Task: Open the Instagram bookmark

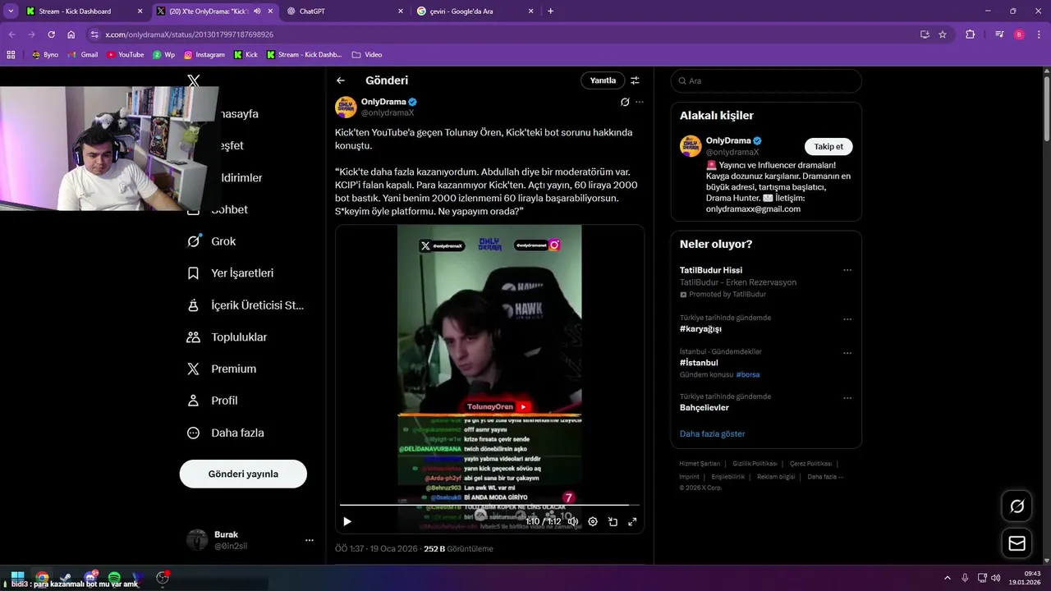Action: [x=204, y=55]
